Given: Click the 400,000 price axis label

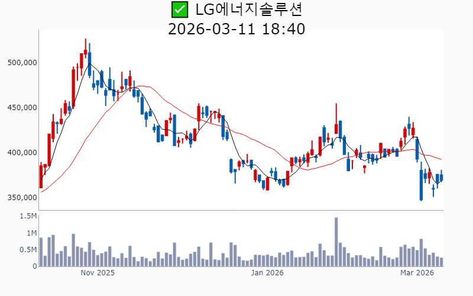Looking at the screenshot, I should 21,153.
